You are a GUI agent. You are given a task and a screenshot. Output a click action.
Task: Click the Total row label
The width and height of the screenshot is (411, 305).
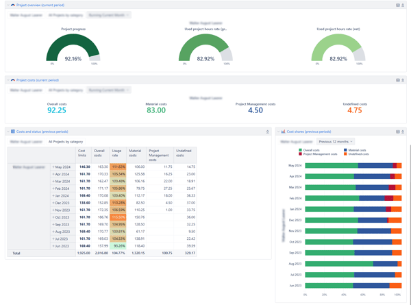(16, 253)
